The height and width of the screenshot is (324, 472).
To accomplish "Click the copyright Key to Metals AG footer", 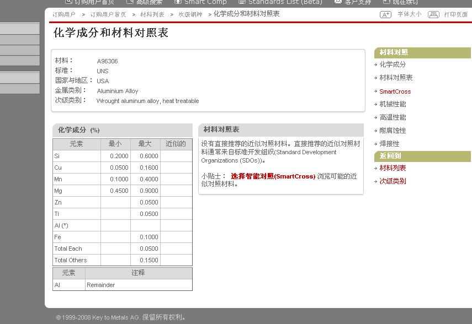I will [120, 317].
